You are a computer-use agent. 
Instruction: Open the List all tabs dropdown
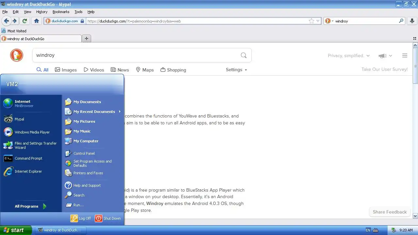tap(415, 39)
